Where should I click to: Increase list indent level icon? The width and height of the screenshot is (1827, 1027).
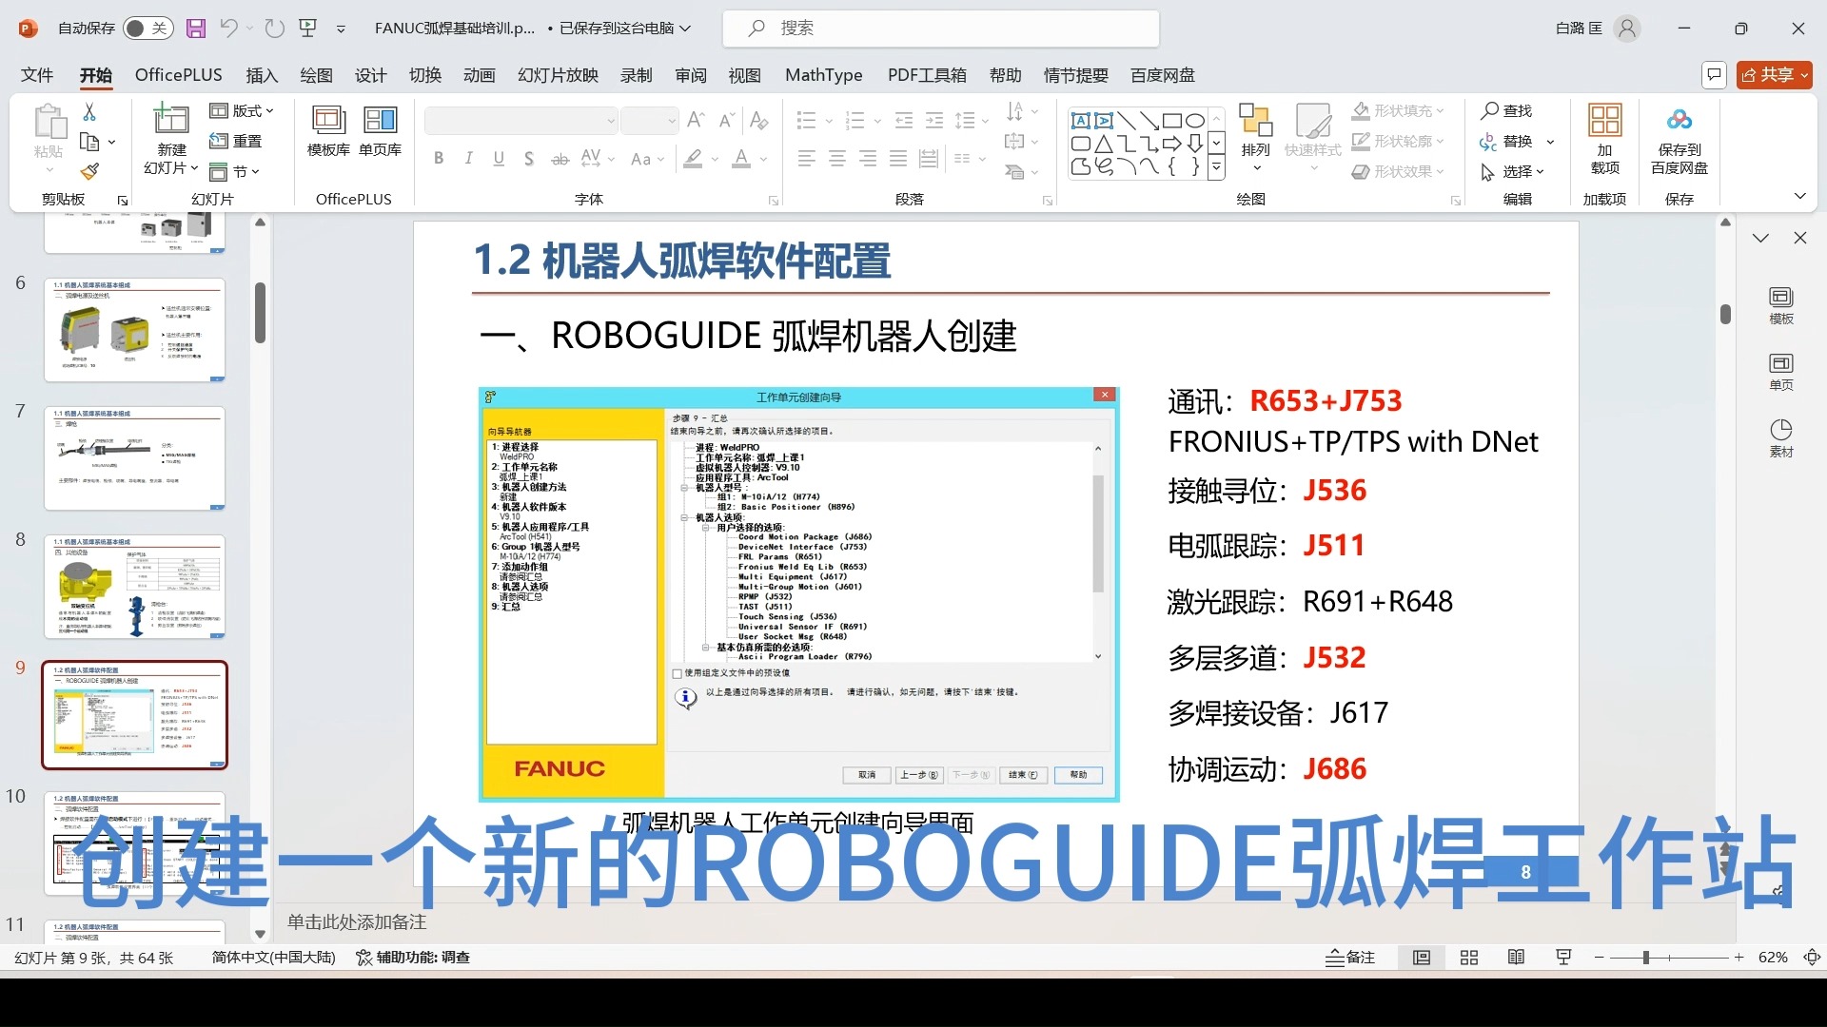coord(934,120)
